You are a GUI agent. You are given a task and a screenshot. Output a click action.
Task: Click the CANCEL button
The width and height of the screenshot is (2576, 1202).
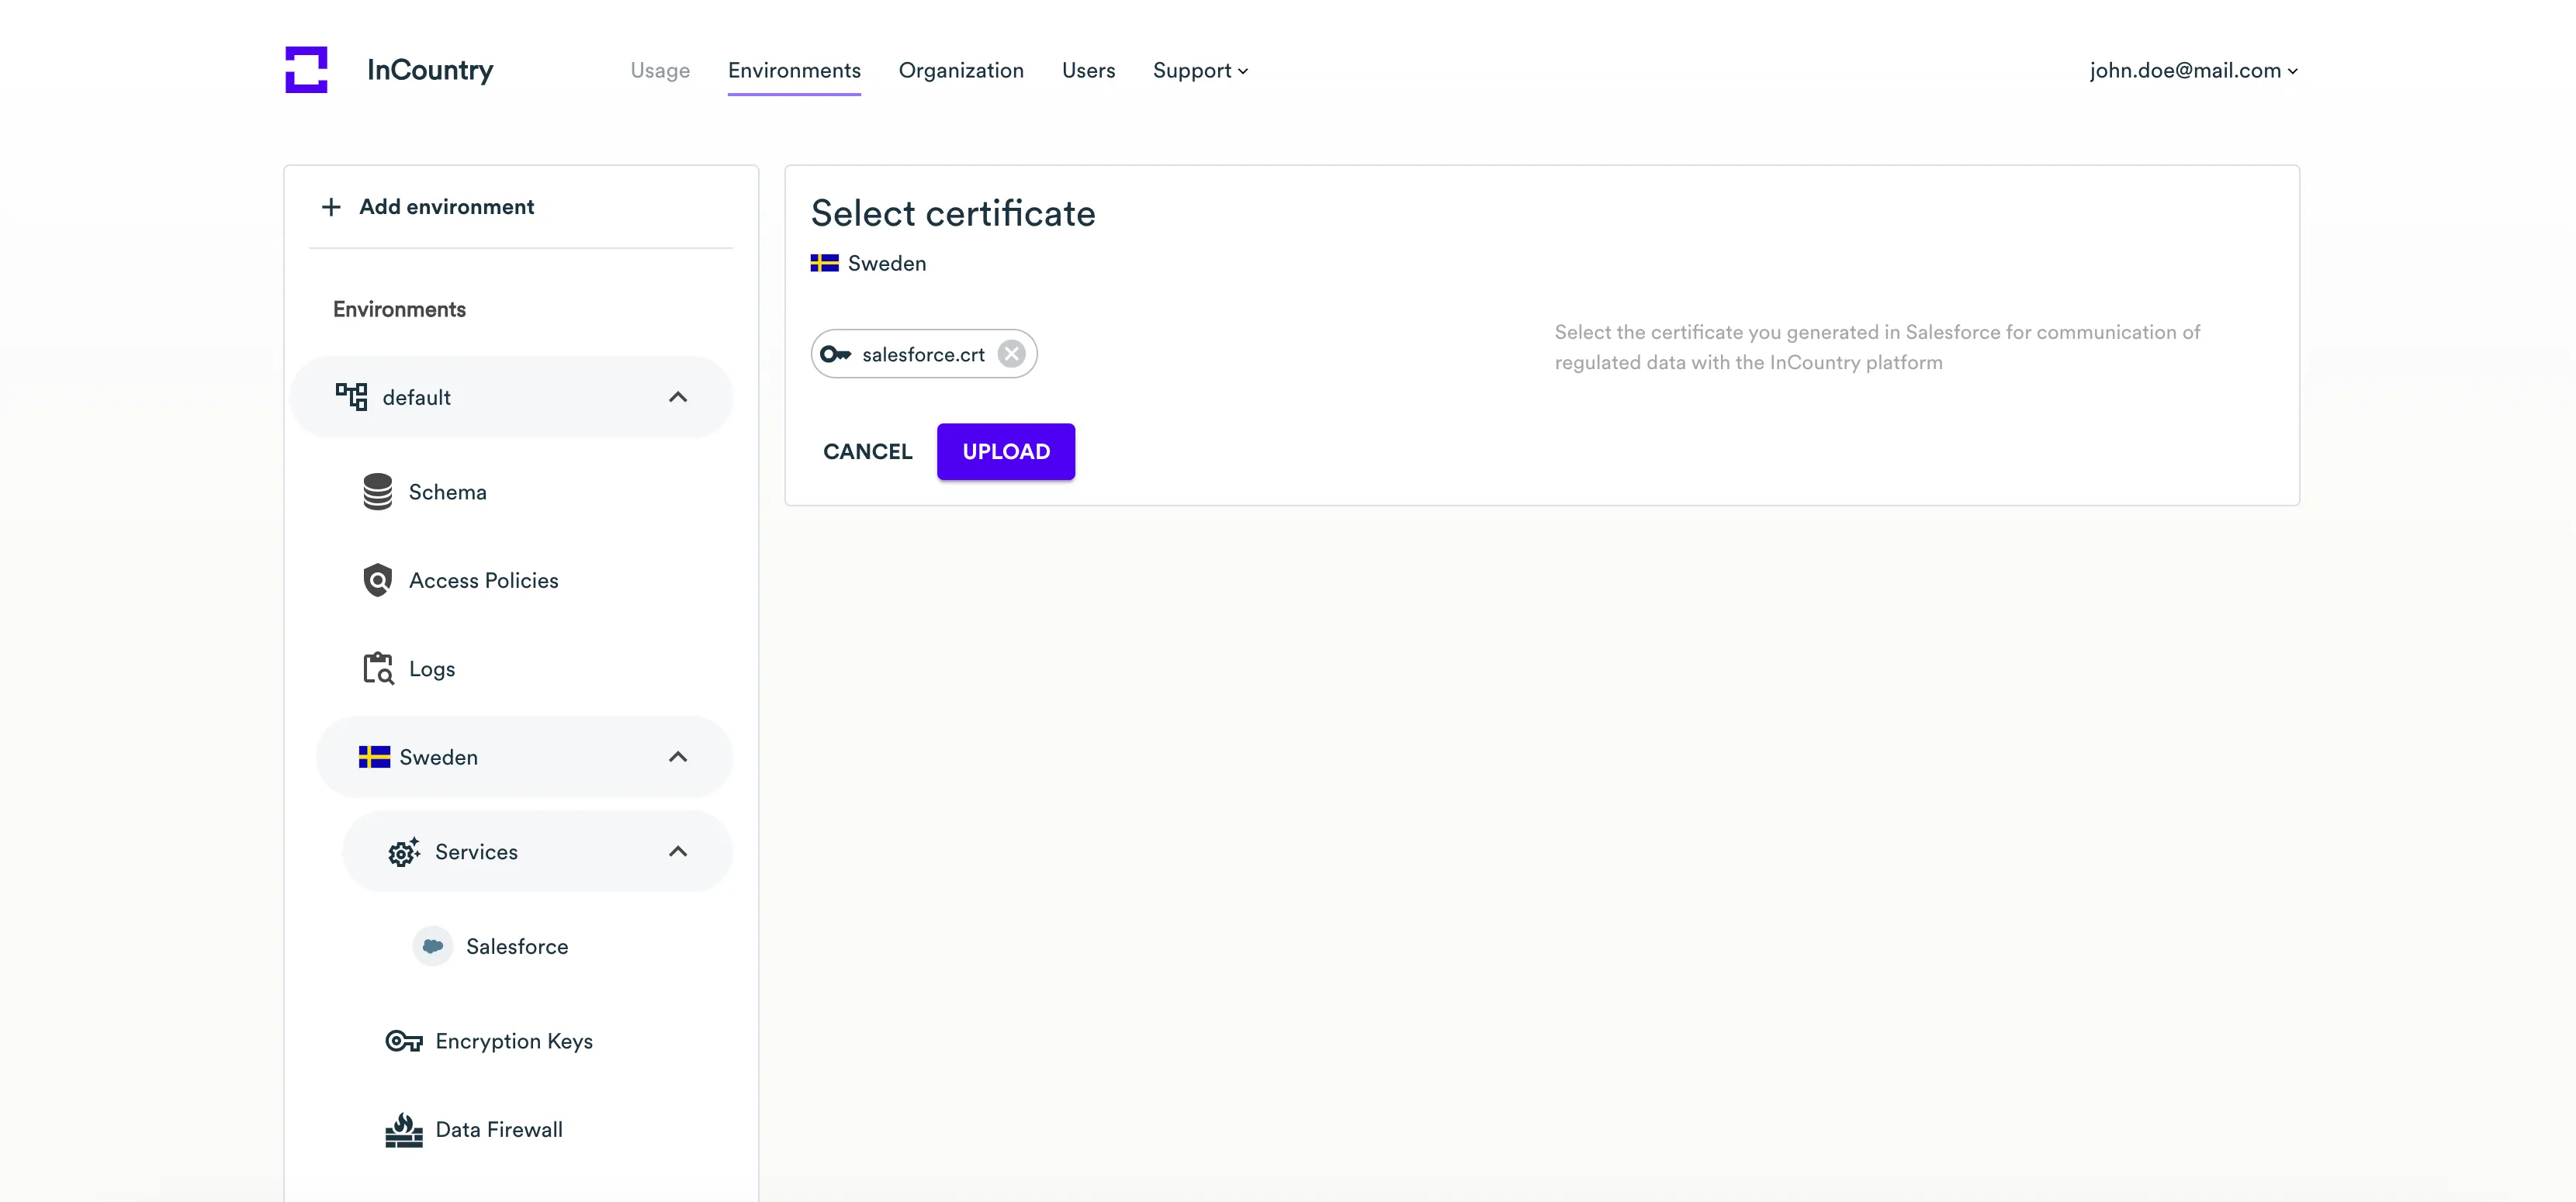(867, 451)
